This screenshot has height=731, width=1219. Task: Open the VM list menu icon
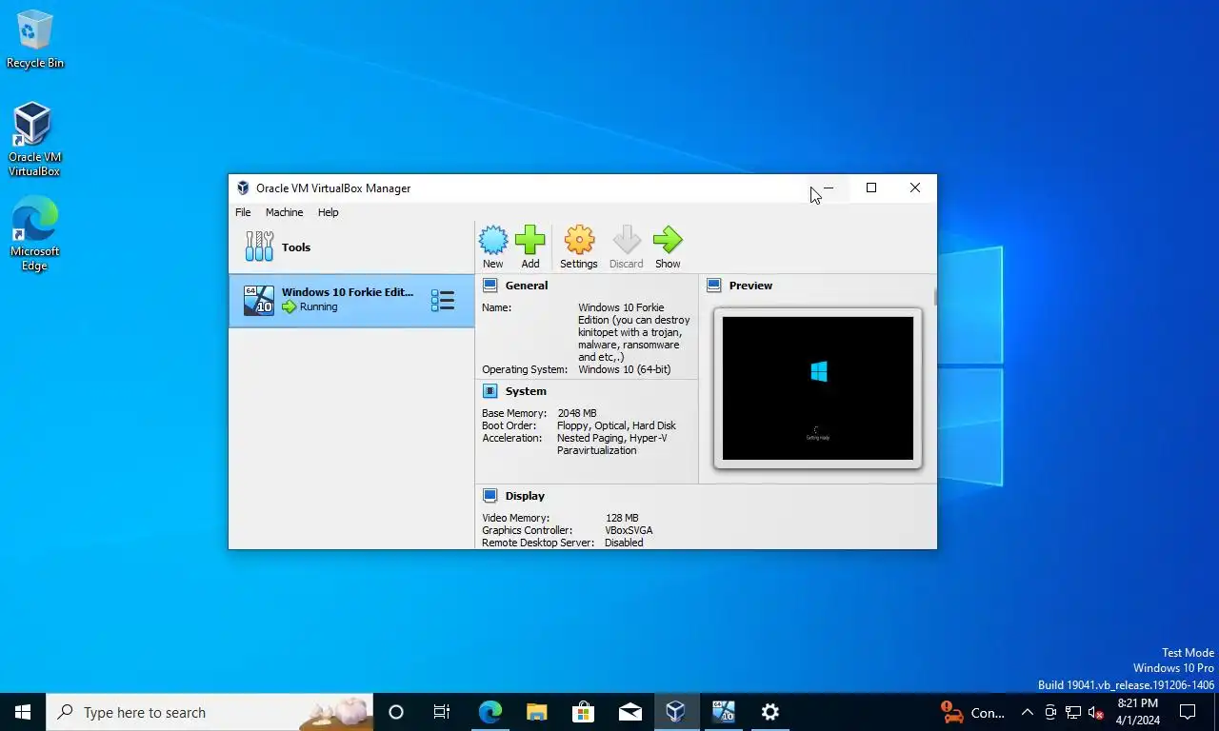443,301
